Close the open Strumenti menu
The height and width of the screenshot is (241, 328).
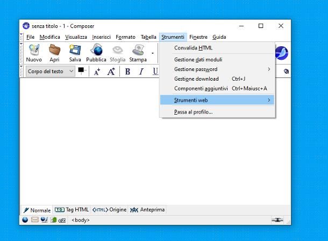click(x=173, y=37)
